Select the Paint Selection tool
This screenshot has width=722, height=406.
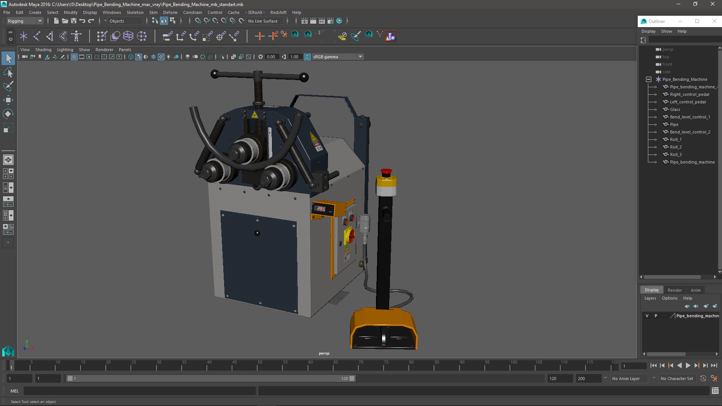click(8, 86)
